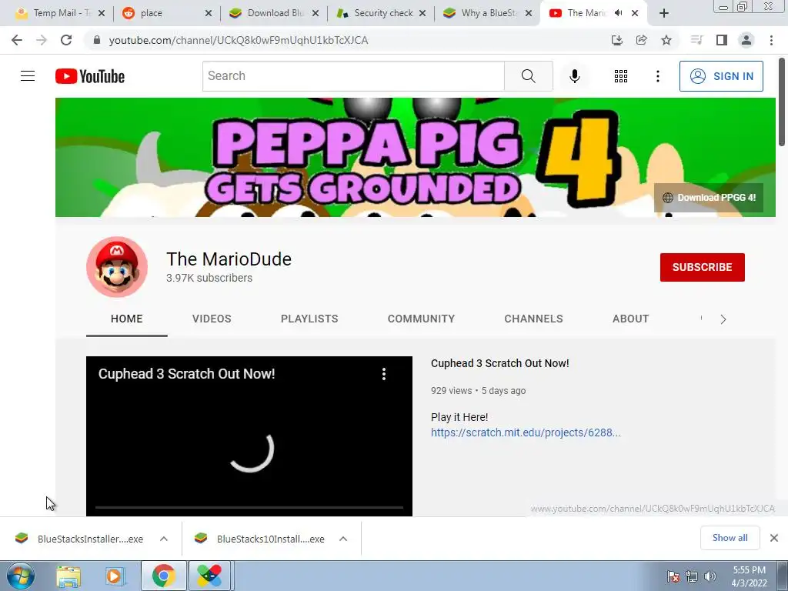Expand BlueStacksInstaller download options arrow
This screenshot has height=591, width=788.
tap(164, 539)
